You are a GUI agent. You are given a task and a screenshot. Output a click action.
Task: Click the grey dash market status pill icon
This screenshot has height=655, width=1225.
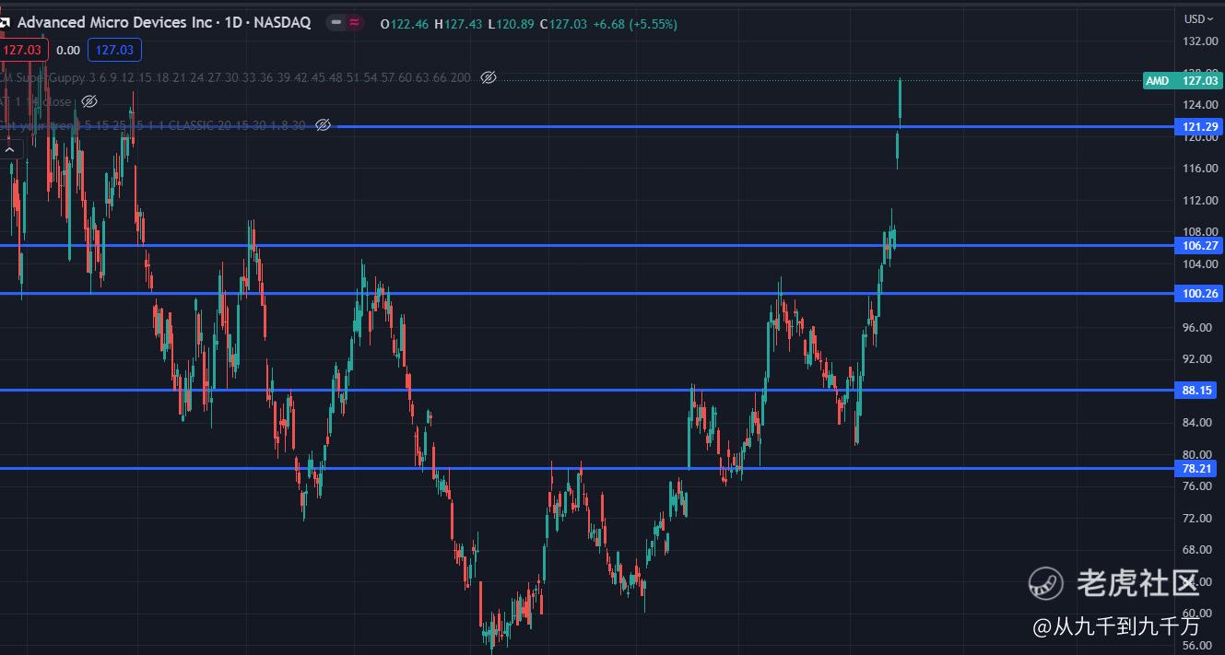pos(336,22)
